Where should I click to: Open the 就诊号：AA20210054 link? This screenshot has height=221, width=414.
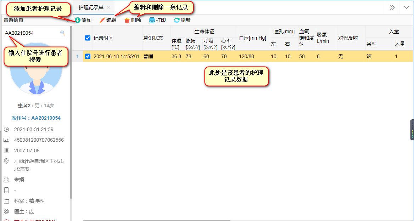pos(36,118)
